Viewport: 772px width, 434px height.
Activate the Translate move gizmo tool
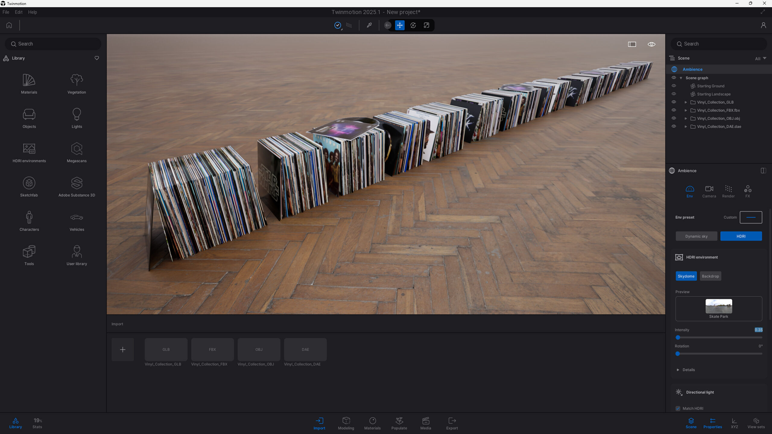click(x=400, y=25)
